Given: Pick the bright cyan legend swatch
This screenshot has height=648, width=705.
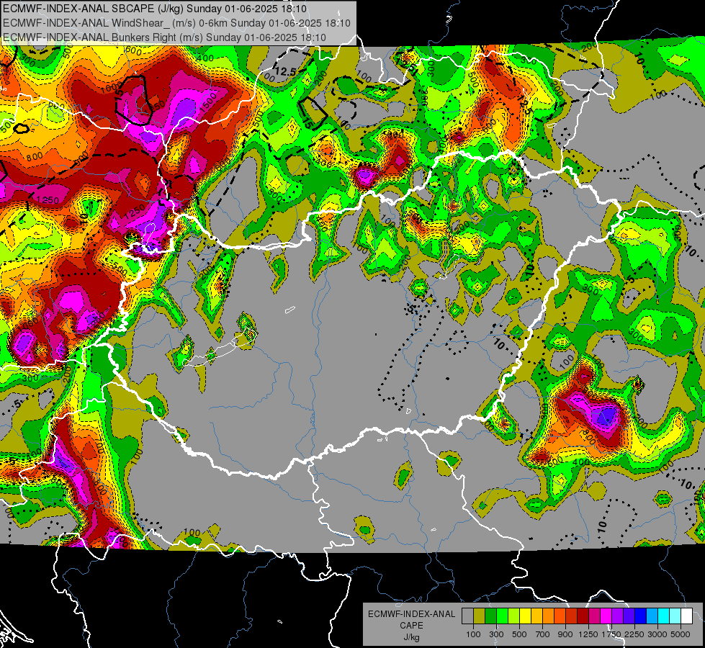Looking at the screenshot, I should click(664, 616).
